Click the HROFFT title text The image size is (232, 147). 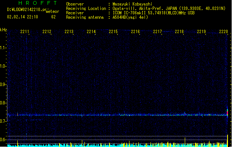pos(38,3)
